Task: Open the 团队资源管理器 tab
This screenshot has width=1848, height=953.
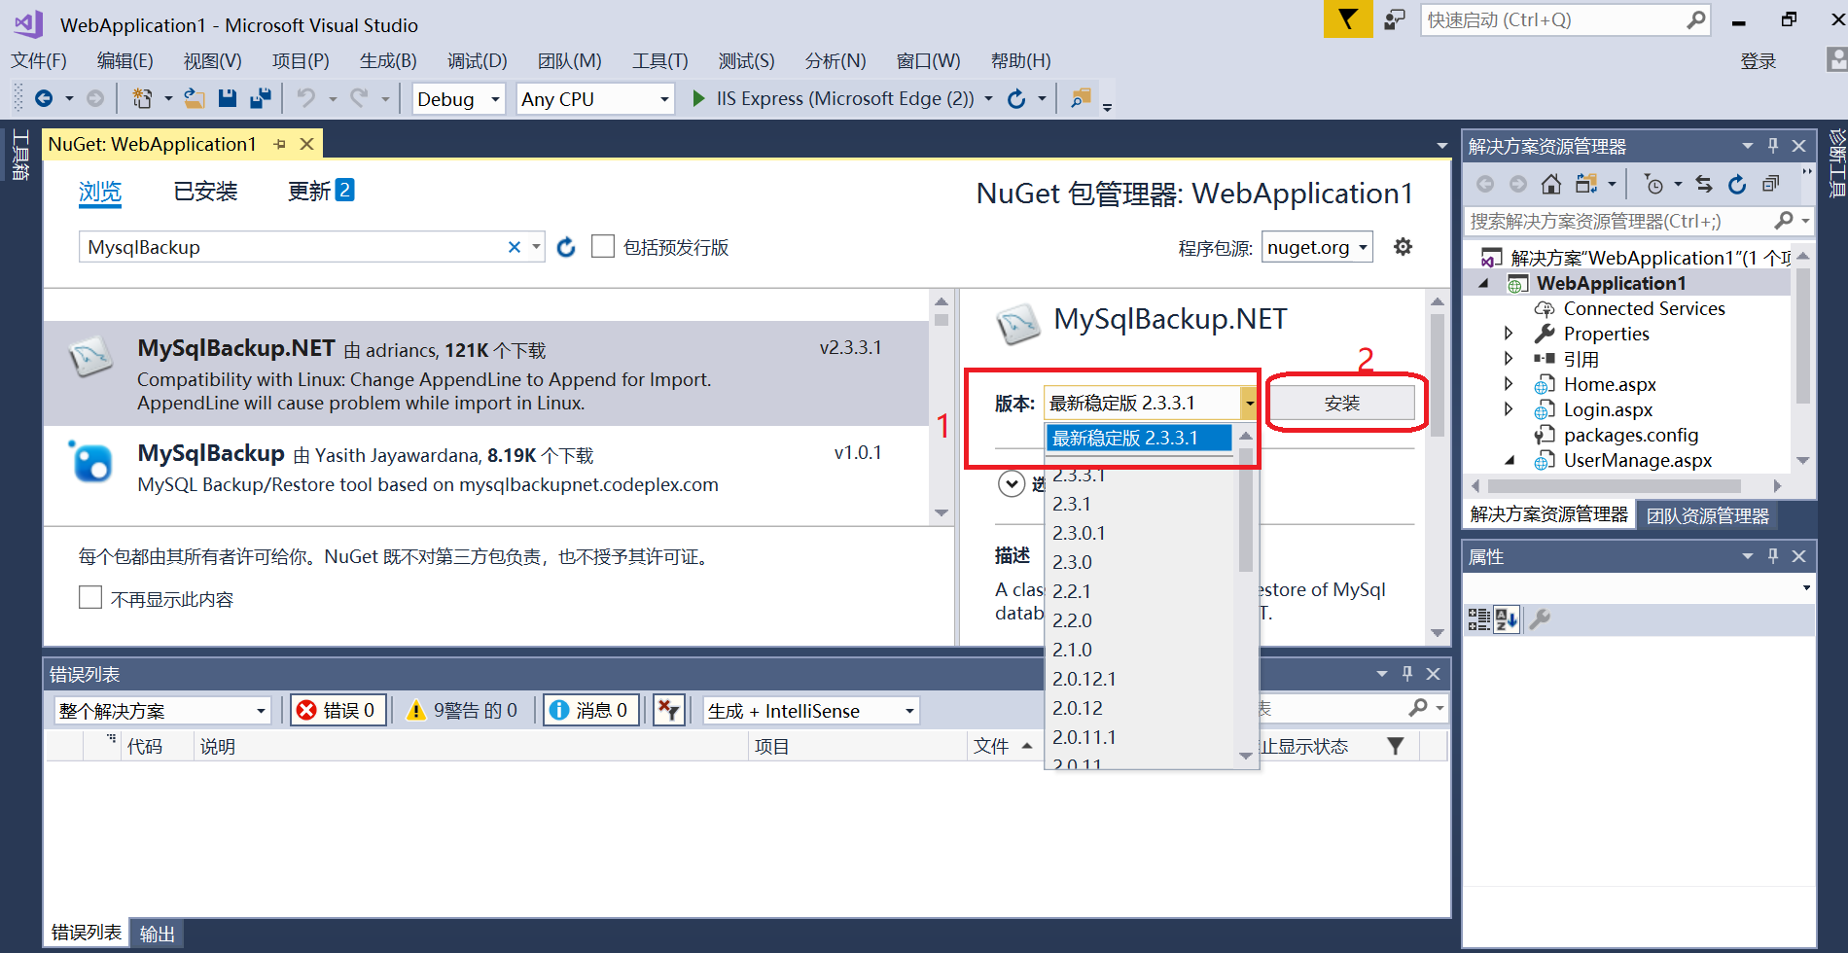Action: pos(1708,515)
